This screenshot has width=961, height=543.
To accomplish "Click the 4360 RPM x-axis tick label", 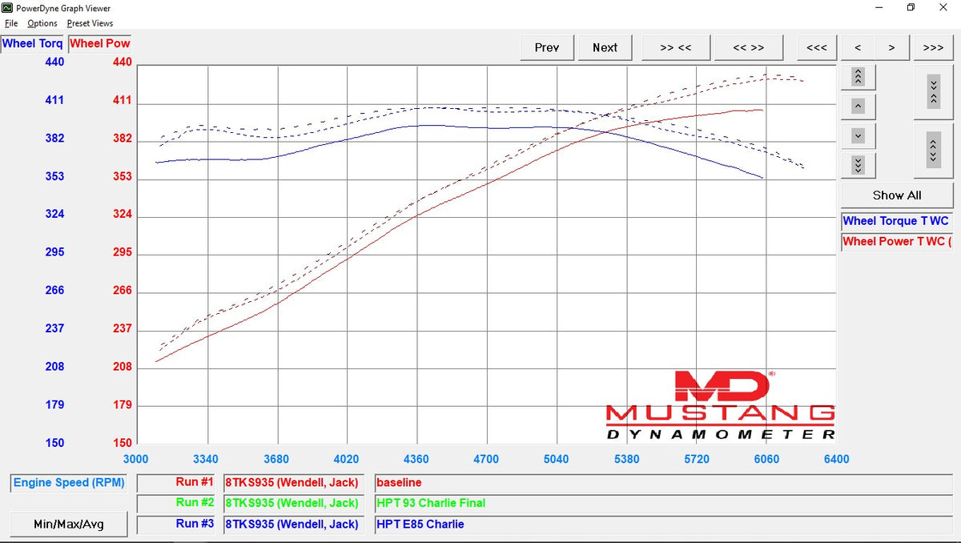I will 416,459.
